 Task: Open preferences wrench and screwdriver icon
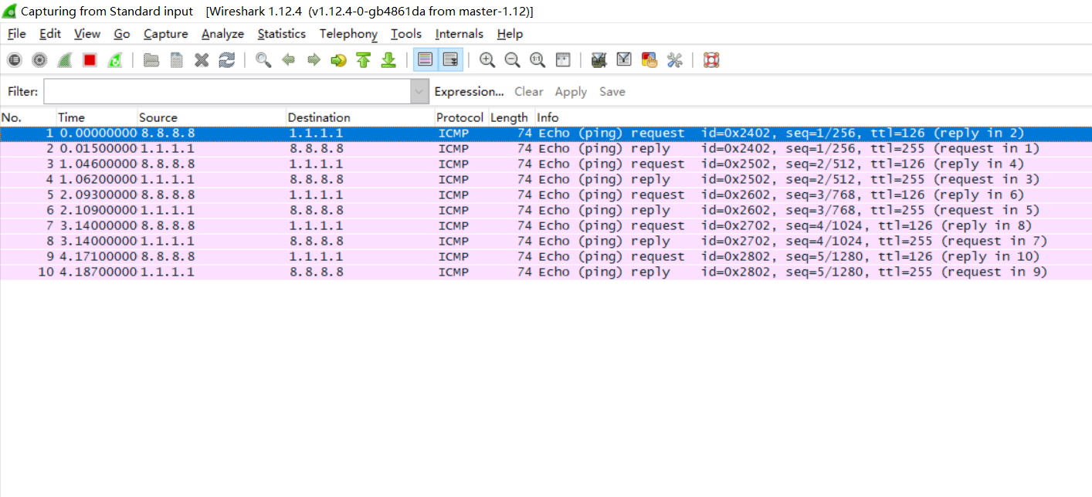[674, 60]
